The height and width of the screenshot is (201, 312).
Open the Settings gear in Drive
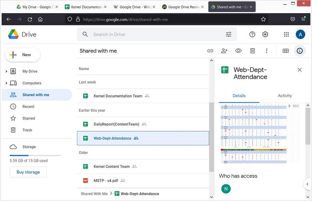[x=265, y=34]
